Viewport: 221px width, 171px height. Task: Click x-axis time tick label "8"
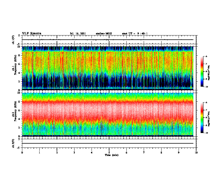[161, 153]
